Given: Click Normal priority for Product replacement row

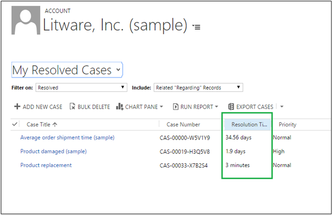Looking at the screenshot, I should [x=282, y=165].
